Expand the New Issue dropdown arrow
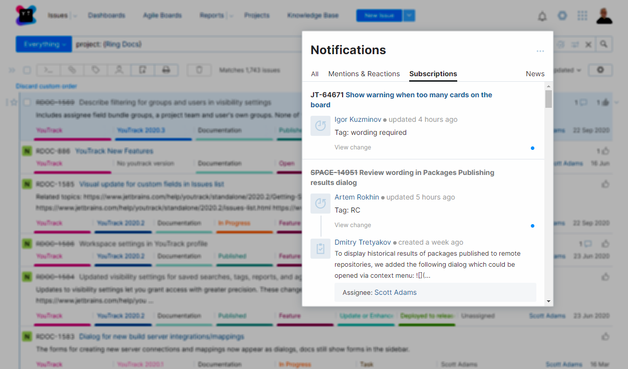 tap(410, 16)
